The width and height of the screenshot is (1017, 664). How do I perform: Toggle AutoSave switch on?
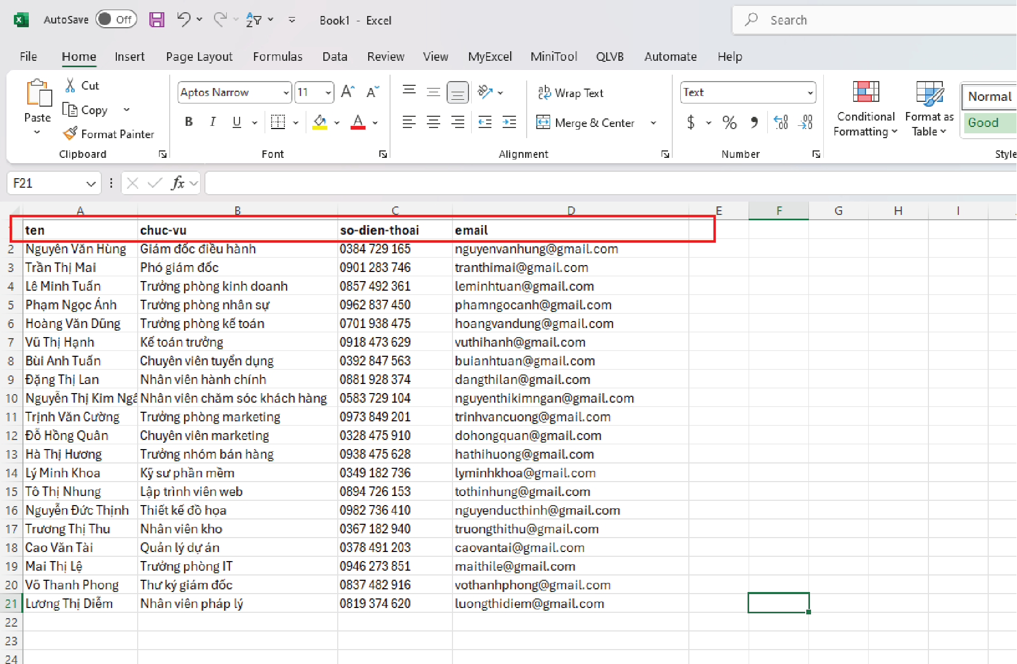[116, 20]
